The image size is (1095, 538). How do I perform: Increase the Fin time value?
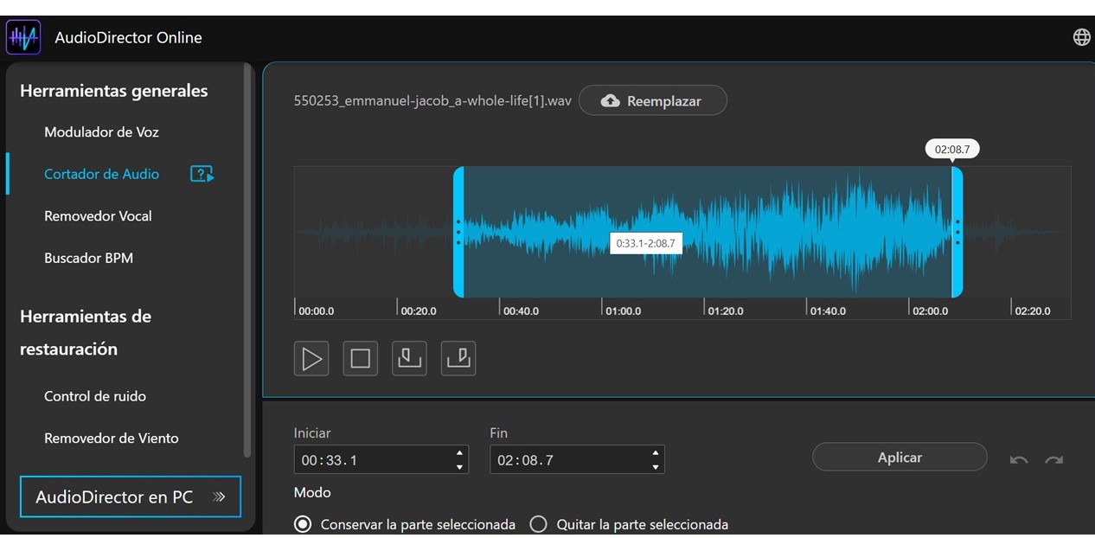click(656, 452)
